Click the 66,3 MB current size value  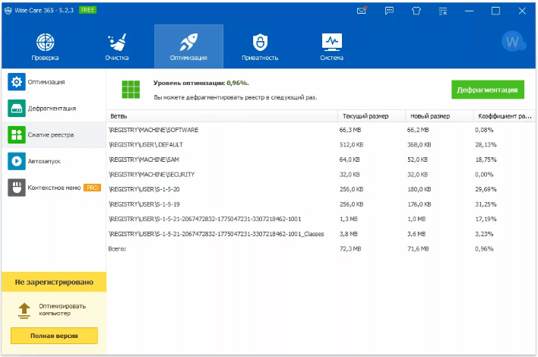350,130
